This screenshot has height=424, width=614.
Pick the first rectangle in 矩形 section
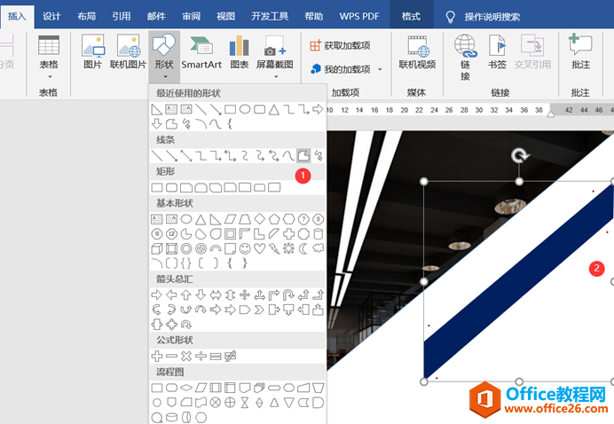point(157,187)
